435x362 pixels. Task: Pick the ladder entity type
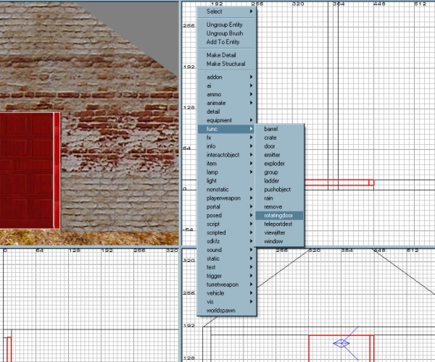271,180
